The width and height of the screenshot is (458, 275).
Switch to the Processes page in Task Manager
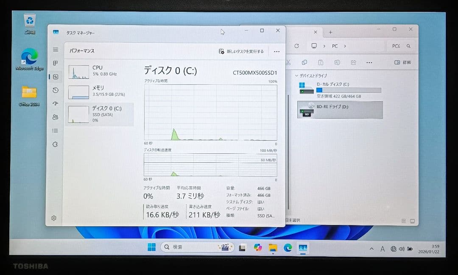55,63
